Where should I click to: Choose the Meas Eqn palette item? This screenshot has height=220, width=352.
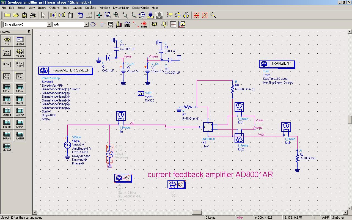click(20, 76)
